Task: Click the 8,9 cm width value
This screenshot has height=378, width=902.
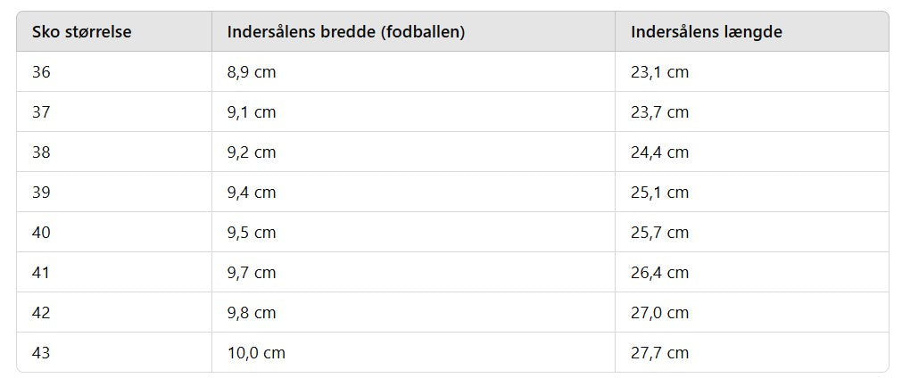Action: (252, 72)
